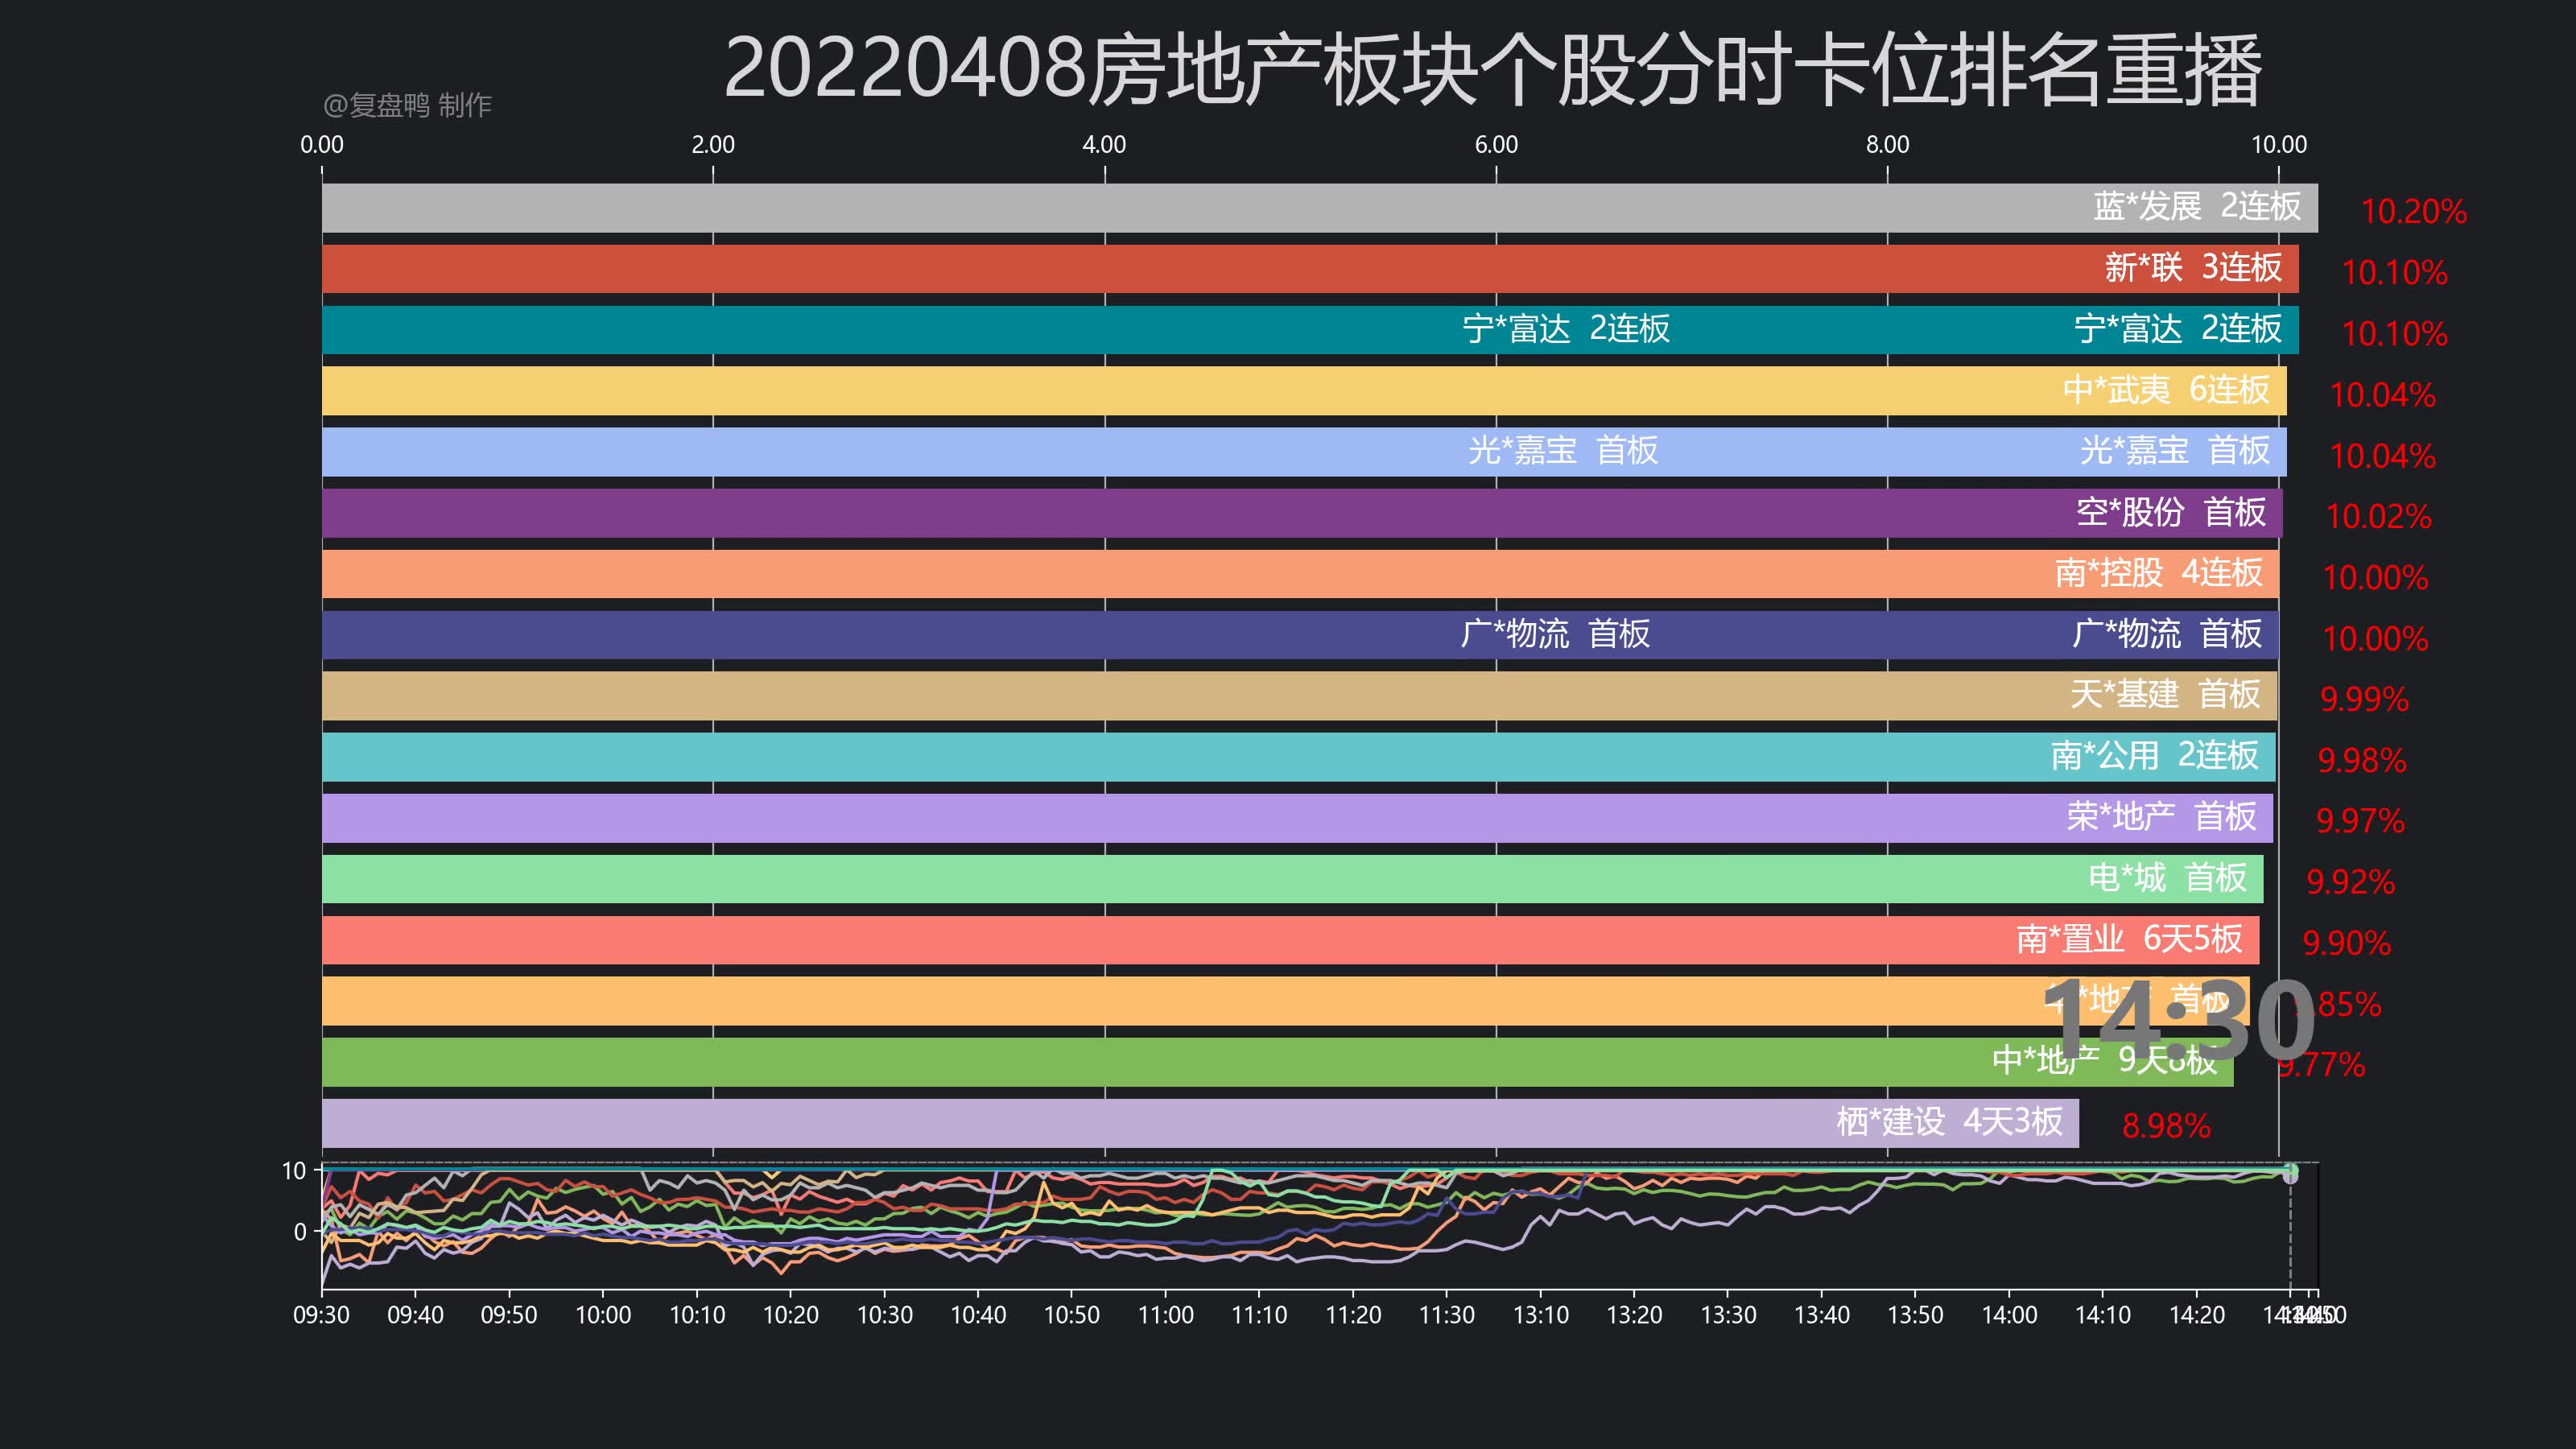2576x1449 pixels.
Task: Select the 天*基建 首板 bar label
Action: (2165, 693)
